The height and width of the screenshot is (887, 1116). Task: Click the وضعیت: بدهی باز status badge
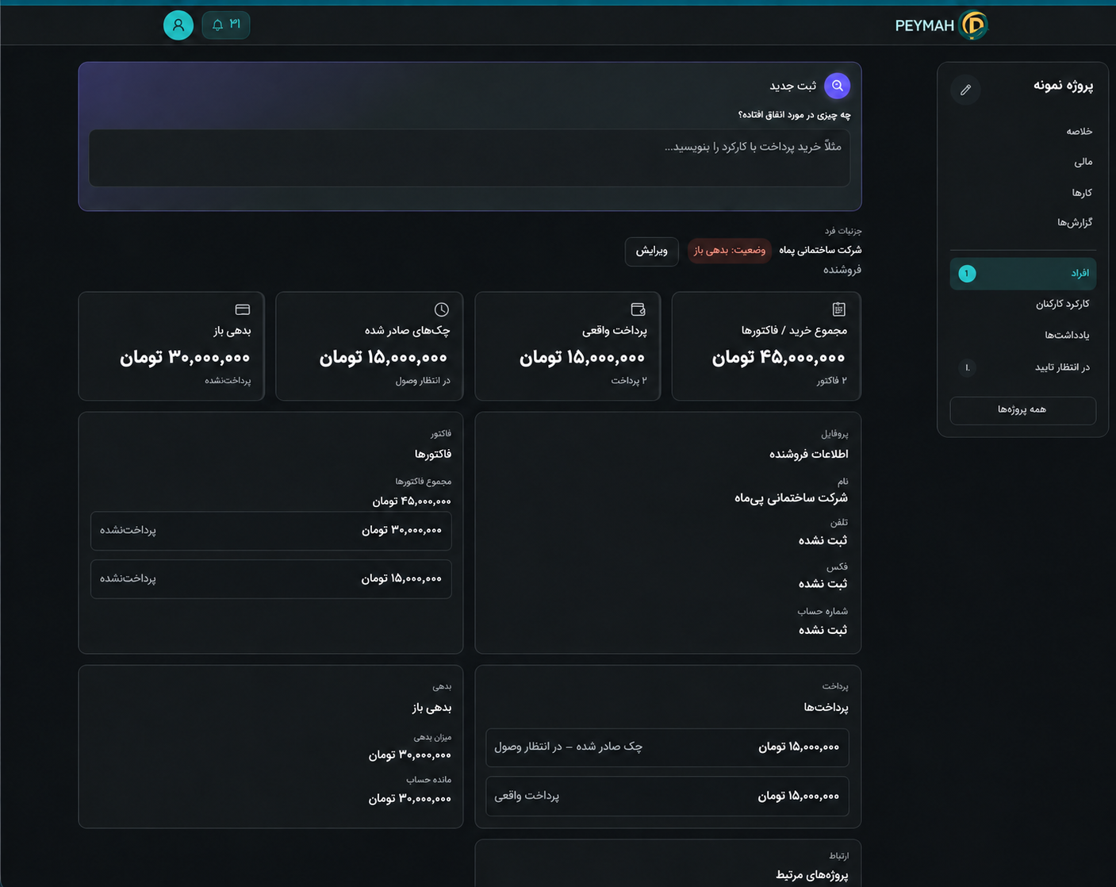[x=730, y=251]
